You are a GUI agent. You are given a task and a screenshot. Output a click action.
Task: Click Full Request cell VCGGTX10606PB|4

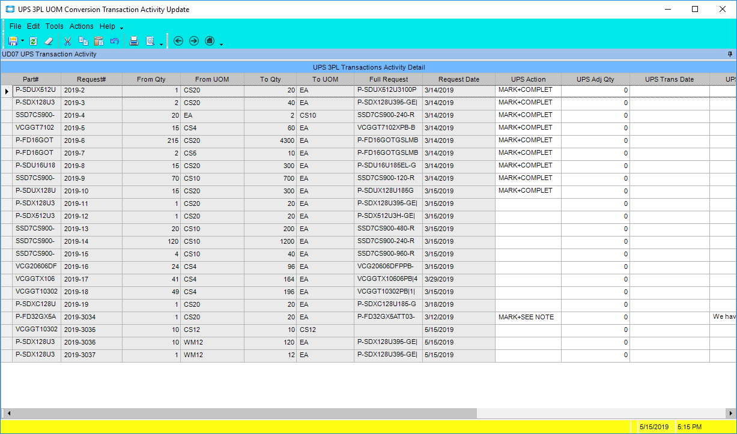click(x=389, y=280)
